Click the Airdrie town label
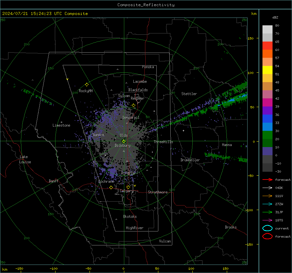 [128, 173]
